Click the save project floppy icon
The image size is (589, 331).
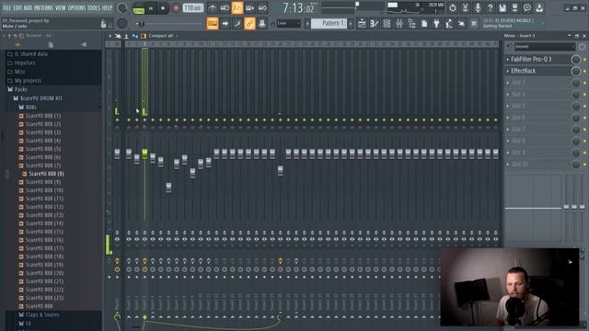(x=502, y=7)
